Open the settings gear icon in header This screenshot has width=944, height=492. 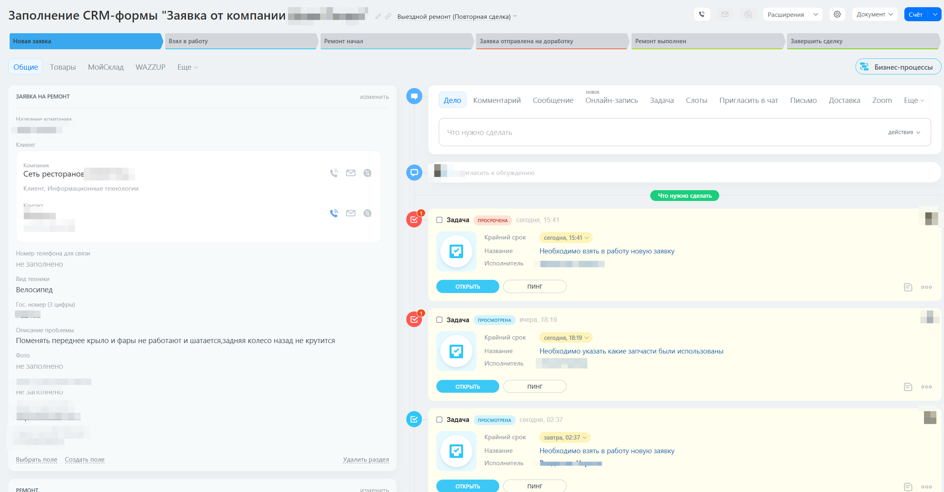click(837, 14)
